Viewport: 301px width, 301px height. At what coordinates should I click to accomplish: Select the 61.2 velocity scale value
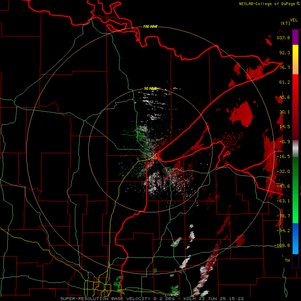tap(285, 82)
